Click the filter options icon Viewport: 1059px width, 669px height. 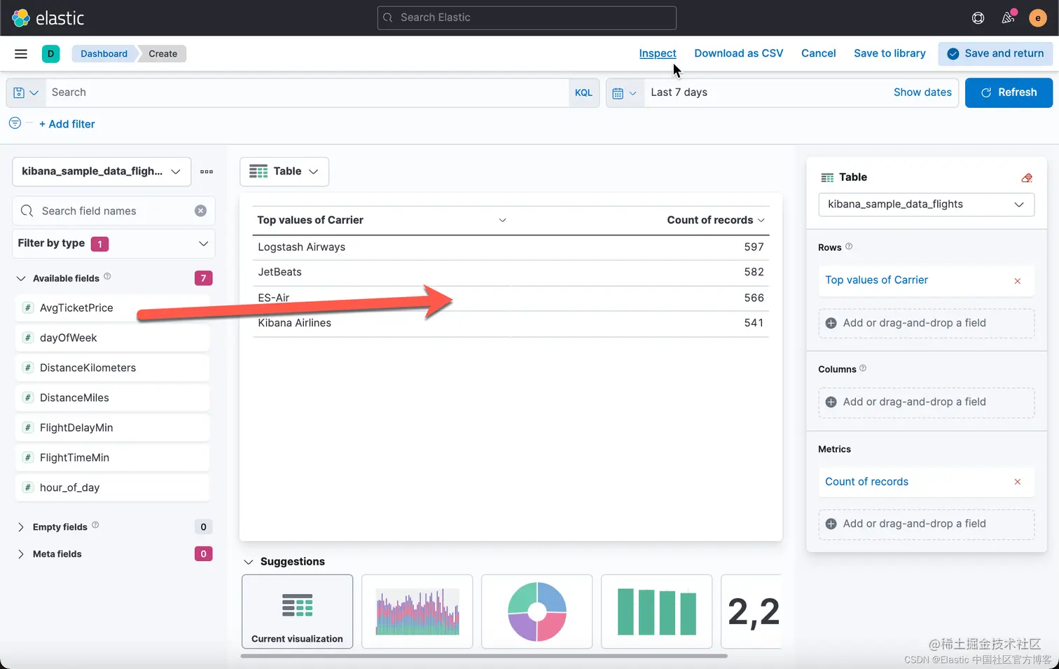15,123
